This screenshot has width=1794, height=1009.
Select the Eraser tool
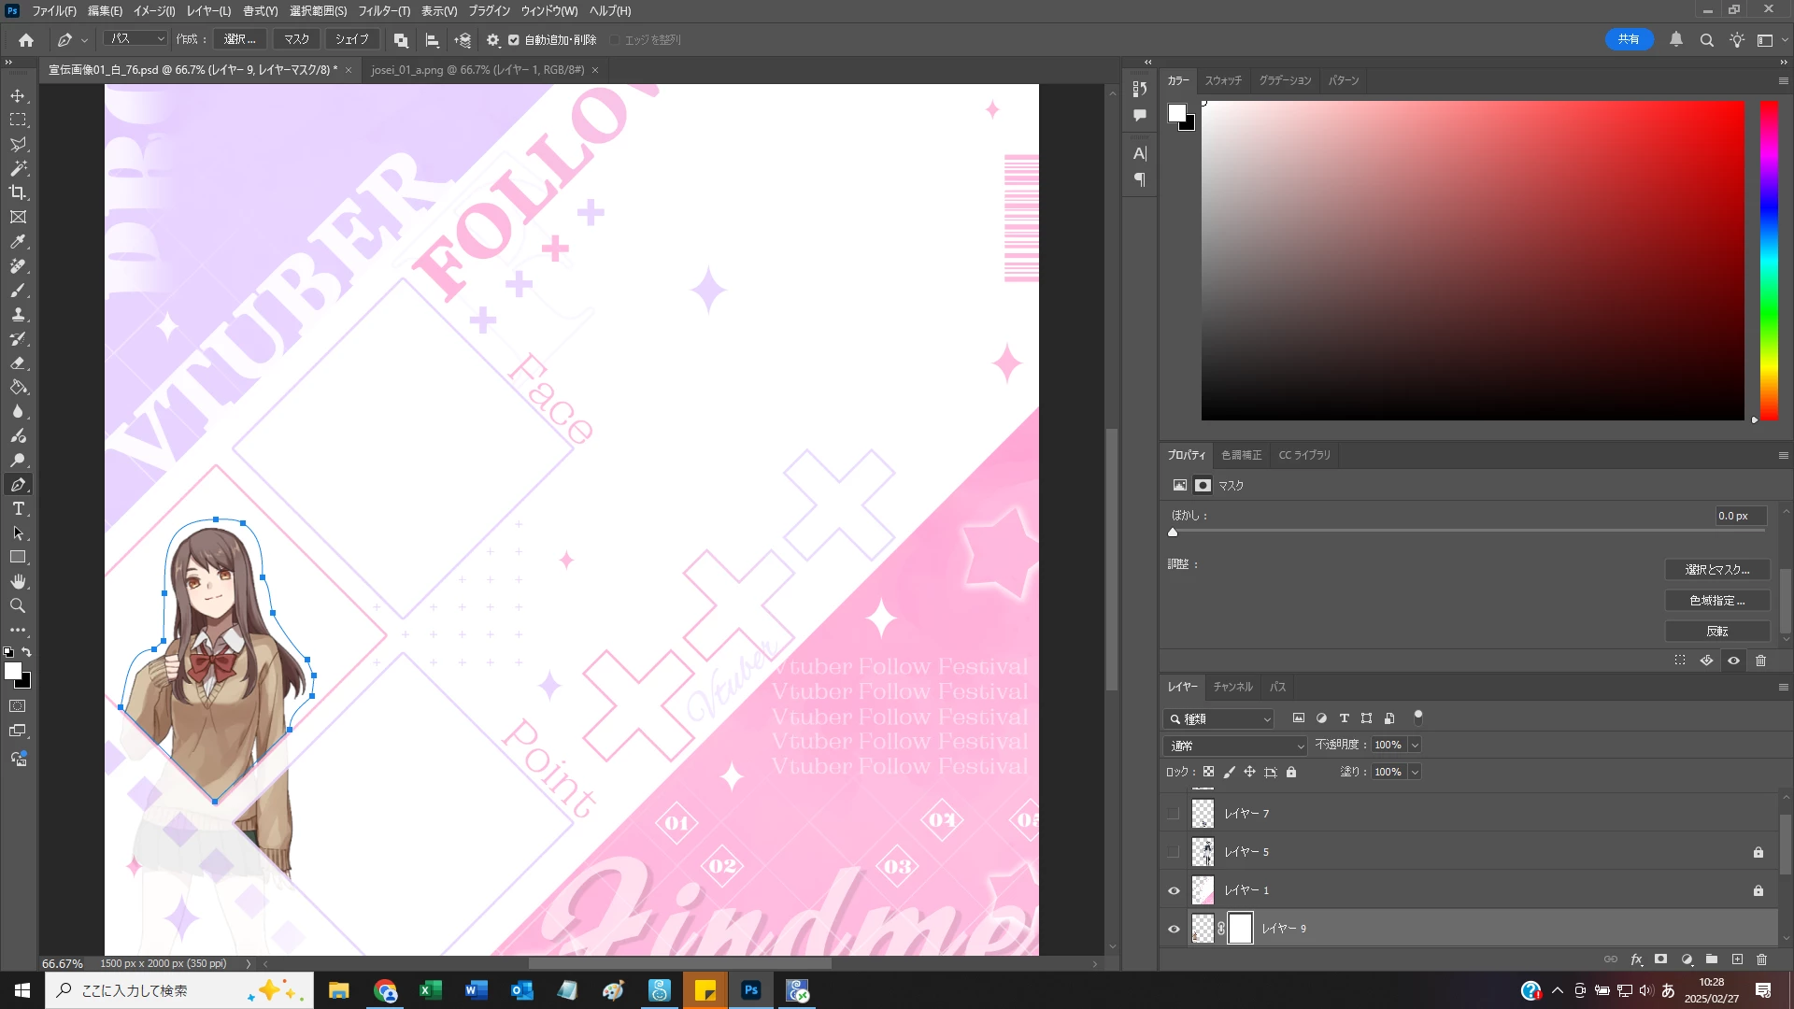[x=18, y=363]
